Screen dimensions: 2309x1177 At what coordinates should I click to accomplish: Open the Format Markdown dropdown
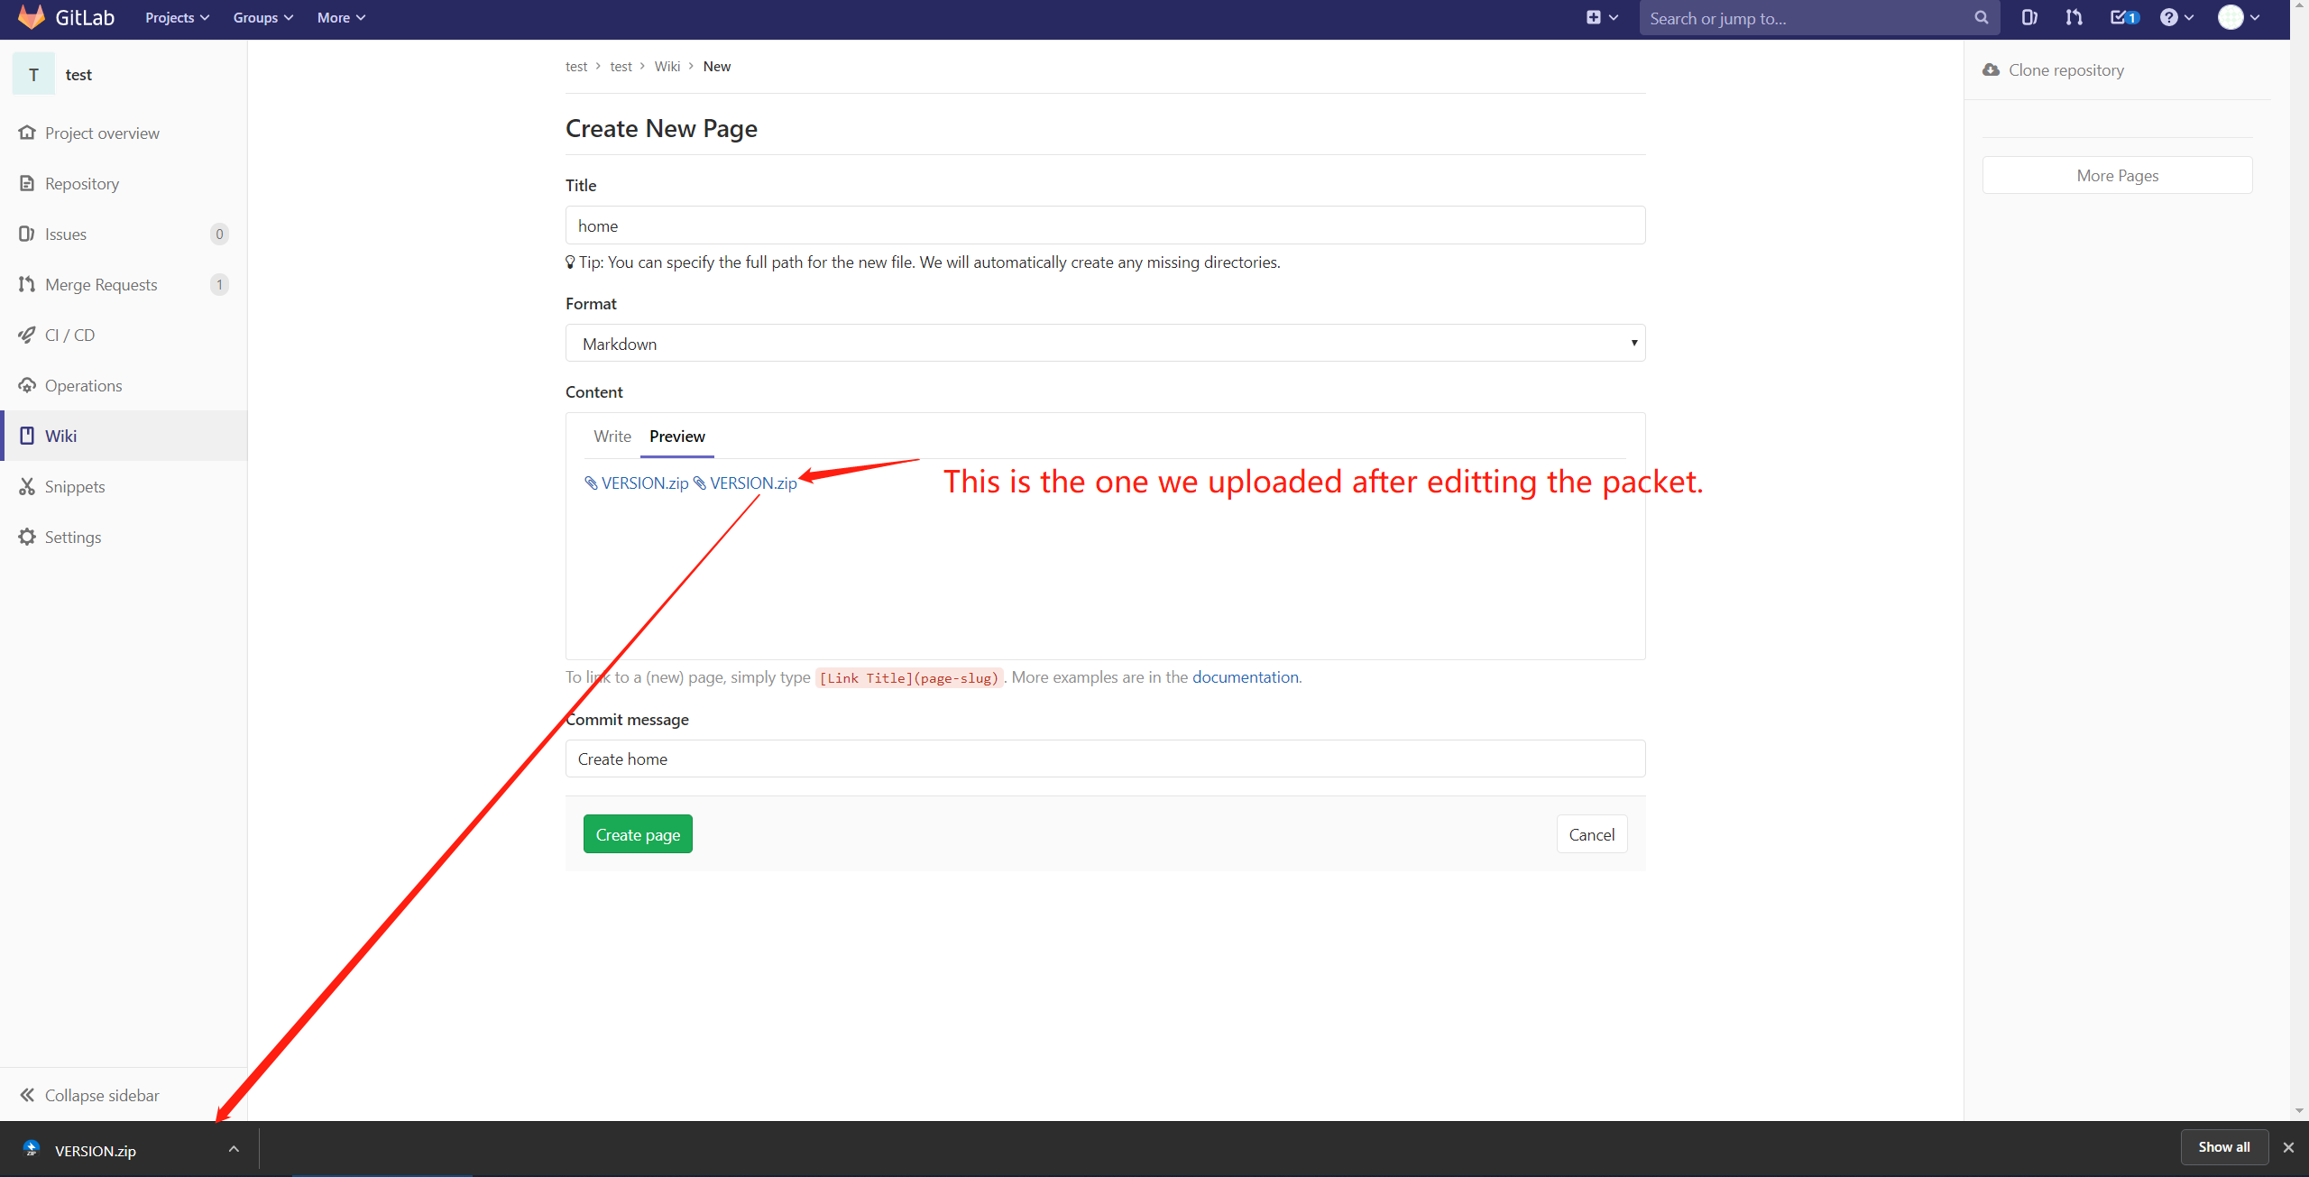(x=1105, y=344)
